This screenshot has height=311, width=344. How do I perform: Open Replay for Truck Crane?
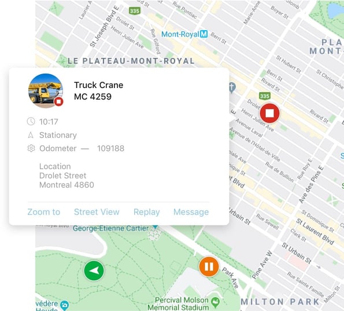tap(146, 212)
